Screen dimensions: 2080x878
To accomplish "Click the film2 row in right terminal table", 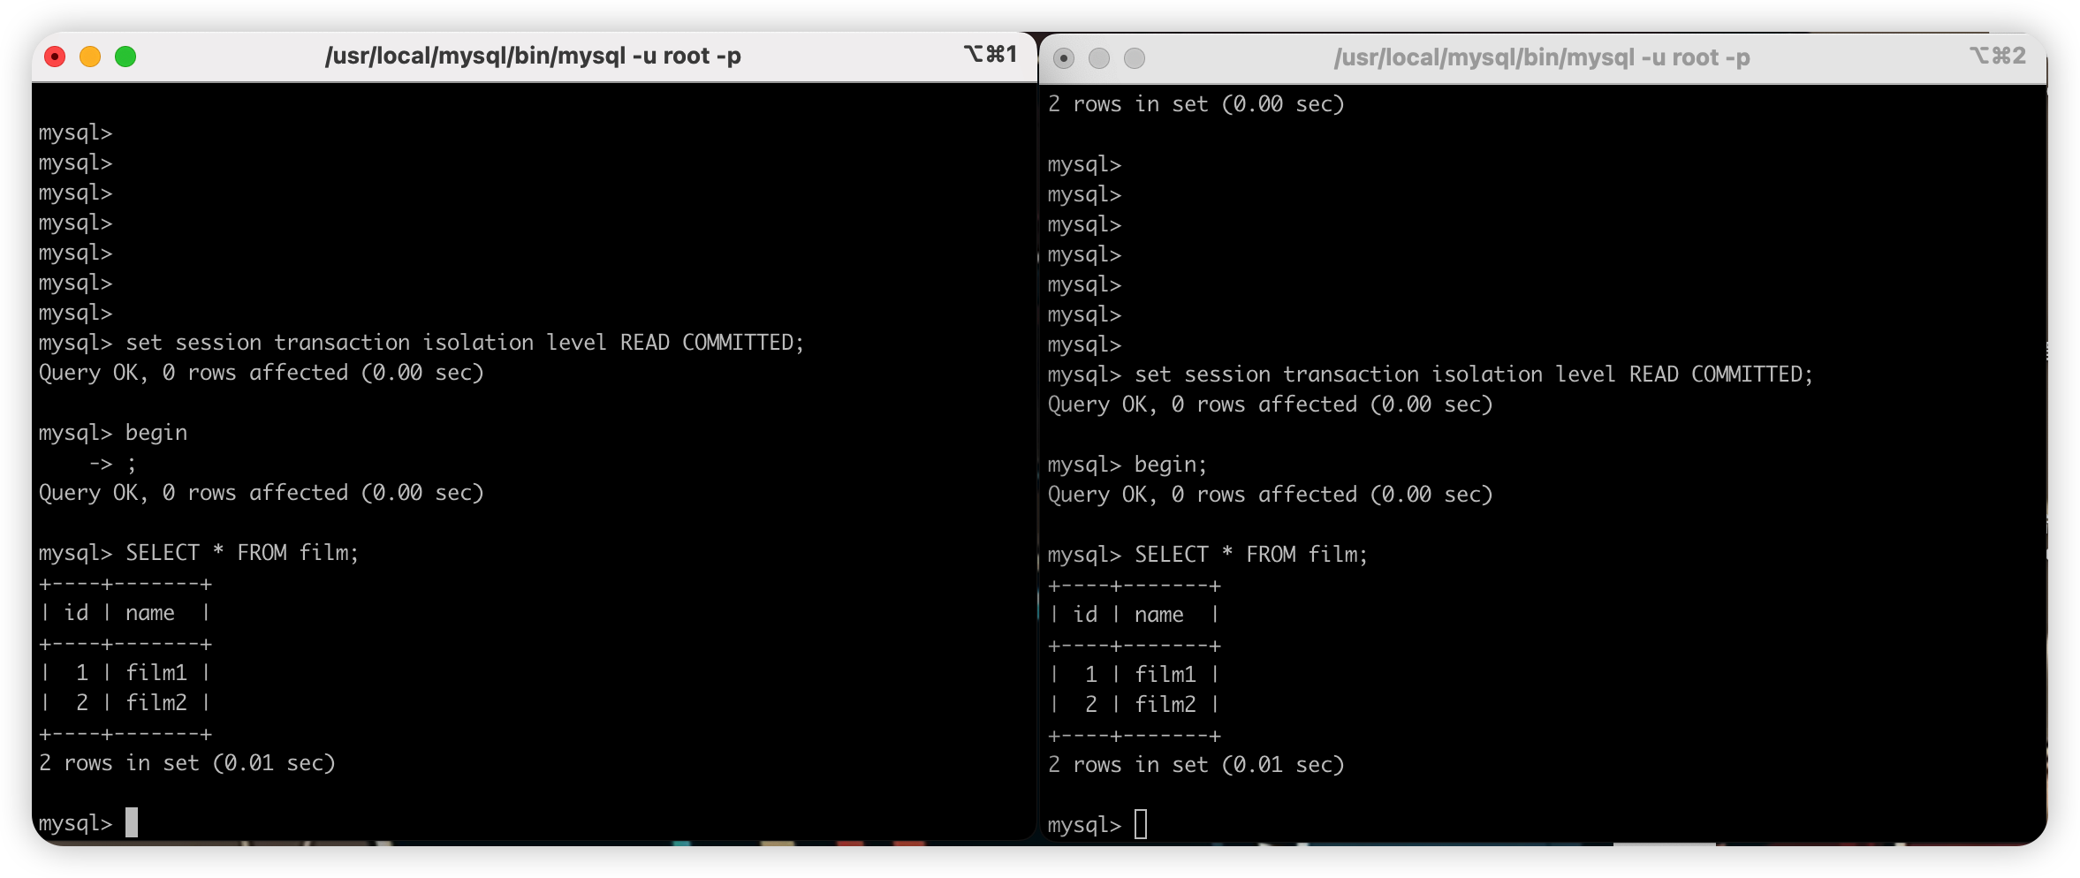I will (1134, 705).
